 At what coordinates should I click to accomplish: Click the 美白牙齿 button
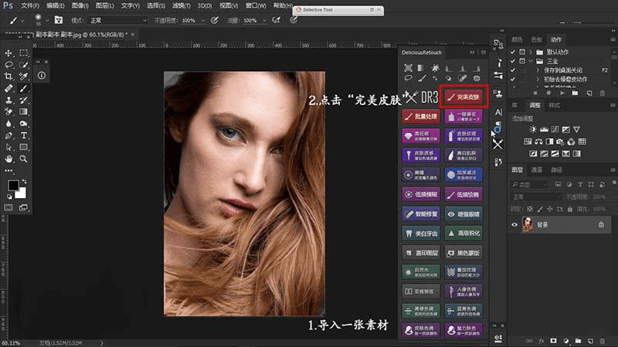point(420,233)
